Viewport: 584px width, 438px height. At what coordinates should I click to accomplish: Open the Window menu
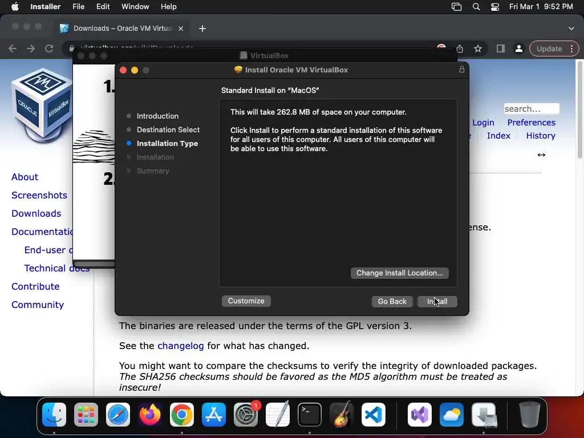click(135, 7)
